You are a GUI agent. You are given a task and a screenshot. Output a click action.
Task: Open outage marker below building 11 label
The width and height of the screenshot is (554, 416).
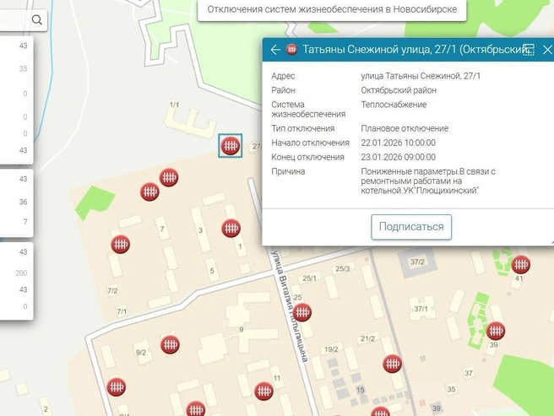(x=263, y=391)
